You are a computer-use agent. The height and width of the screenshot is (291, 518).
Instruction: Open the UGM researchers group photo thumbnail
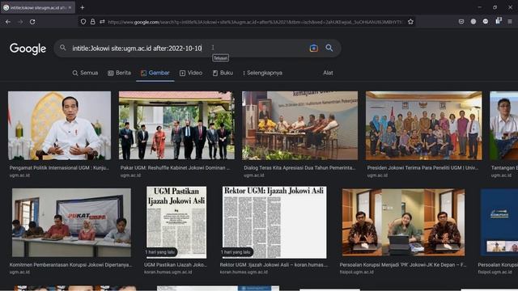(424, 125)
